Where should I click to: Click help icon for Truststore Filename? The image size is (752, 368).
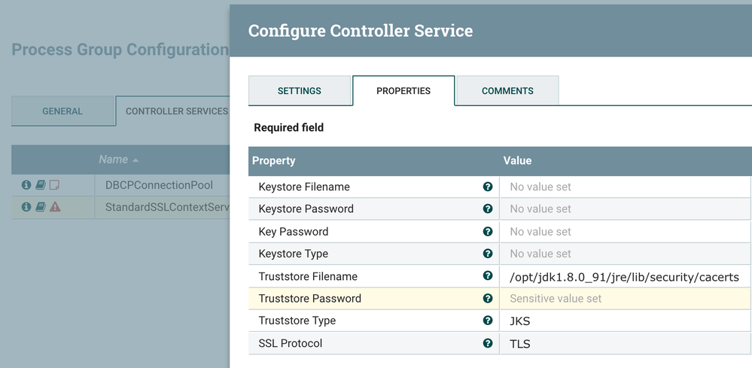point(488,276)
